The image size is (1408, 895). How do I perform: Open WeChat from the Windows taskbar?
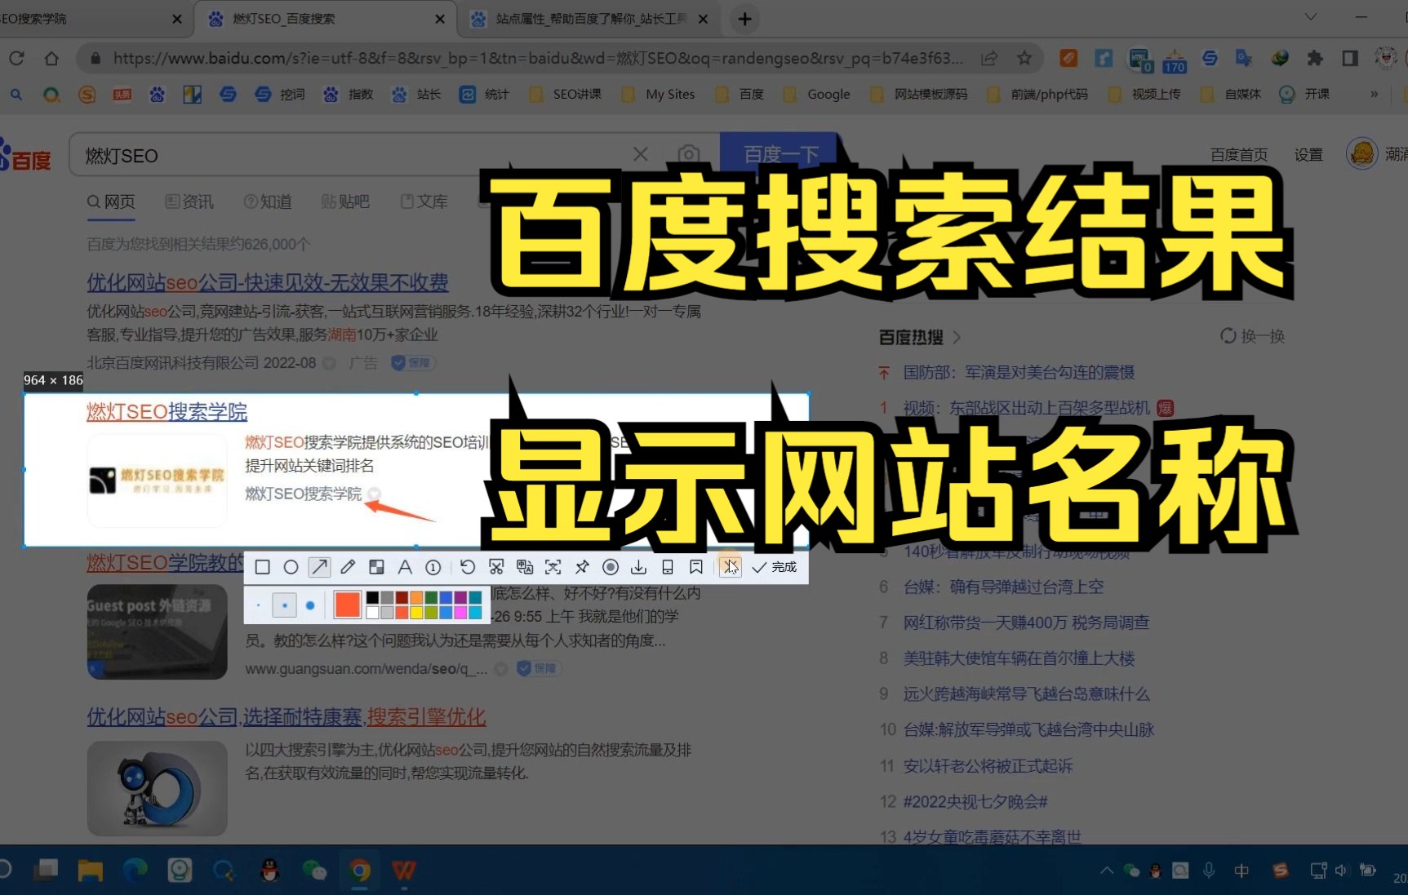tap(314, 871)
